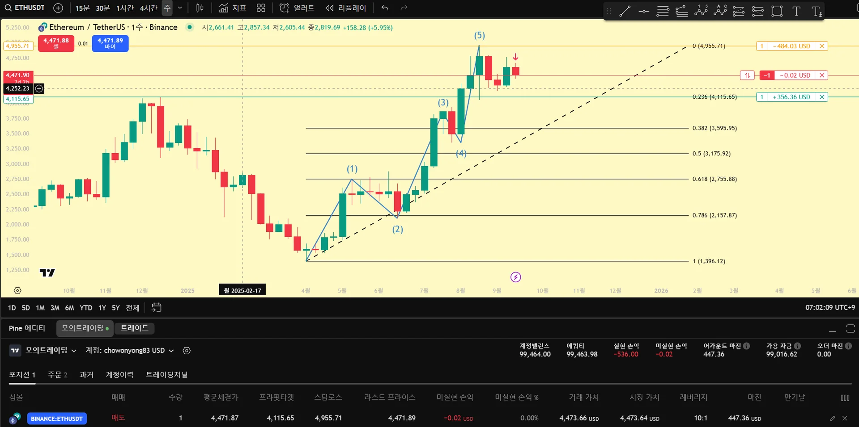Select the weekly 주 timeframe

click(167, 8)
